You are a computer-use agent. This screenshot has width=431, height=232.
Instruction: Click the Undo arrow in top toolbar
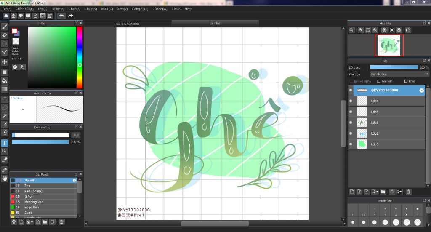click(x=61, y=16)
